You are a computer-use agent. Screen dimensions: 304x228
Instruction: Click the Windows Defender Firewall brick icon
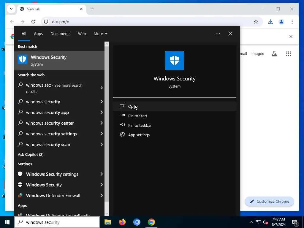[20, 195]
